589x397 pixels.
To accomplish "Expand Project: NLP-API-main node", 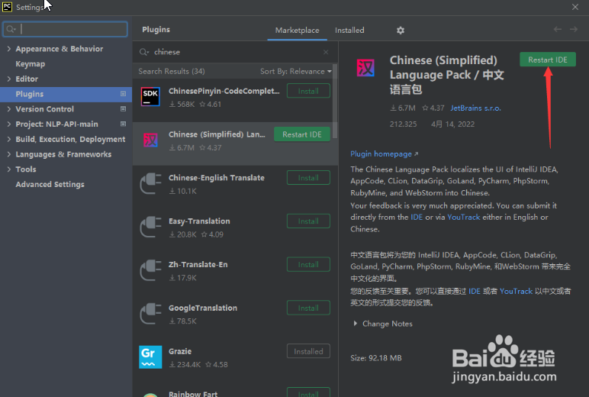I will [x=8, y=124].
